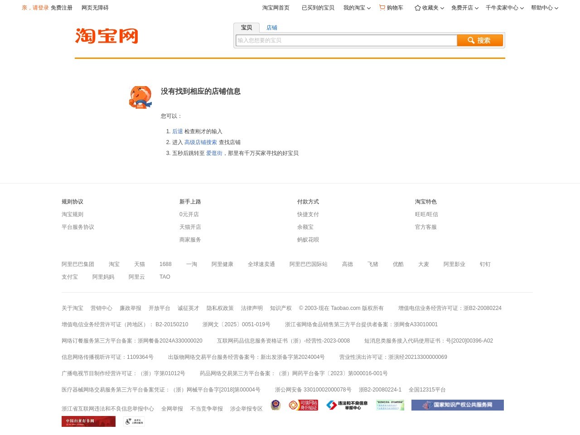The width and height of the screenshot is (580, 435).
Task: Click the 国家知识产权公共服务 badge
Action: coord(457,405)
